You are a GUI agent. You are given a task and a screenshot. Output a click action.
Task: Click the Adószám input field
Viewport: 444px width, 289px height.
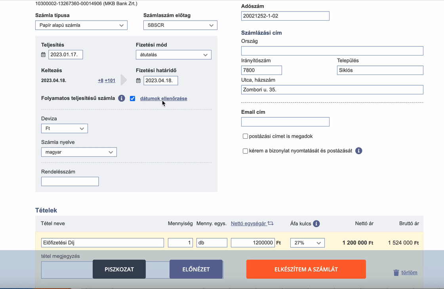pos(285,16)
